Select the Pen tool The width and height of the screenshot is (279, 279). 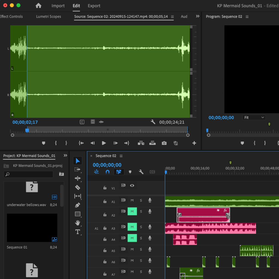[x=78, y=205]
